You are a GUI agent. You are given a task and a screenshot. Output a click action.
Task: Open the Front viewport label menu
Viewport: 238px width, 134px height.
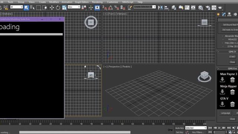pyautogui.click(x=111, y=14)
